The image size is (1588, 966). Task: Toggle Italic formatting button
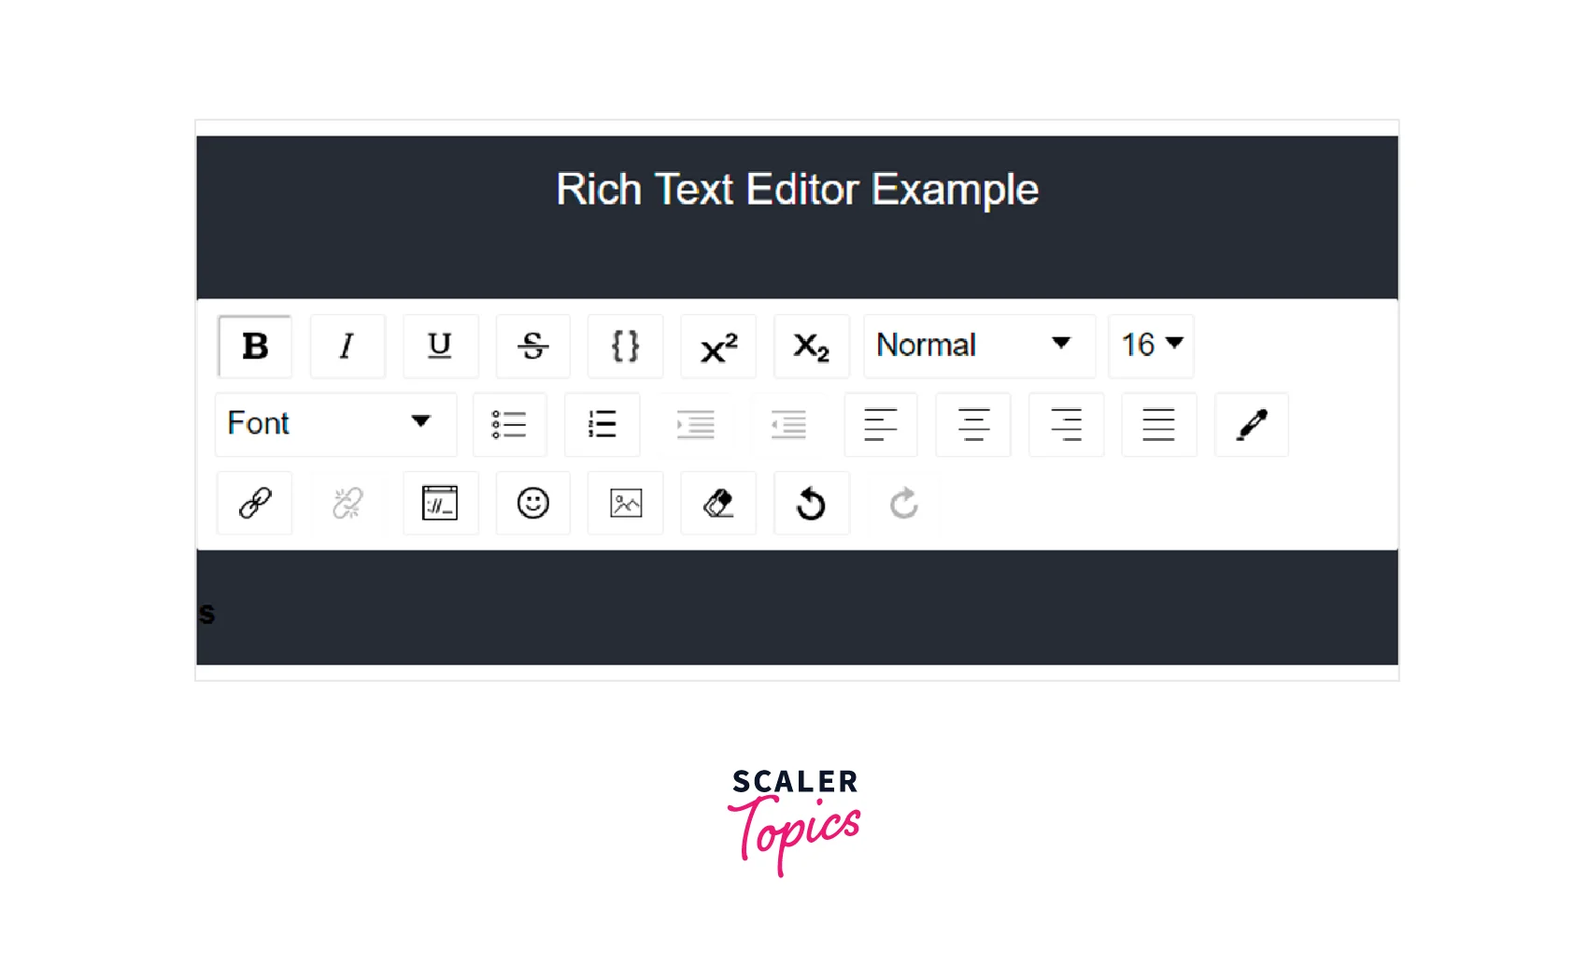point(347,347)
